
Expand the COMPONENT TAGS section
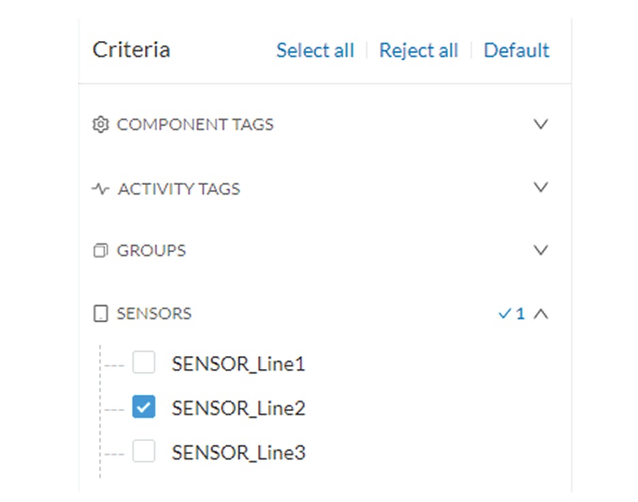[541, 124]
